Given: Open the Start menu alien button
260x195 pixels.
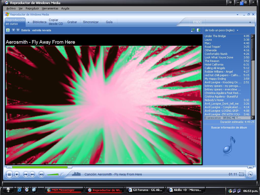Looking at the screenshot, I should 8,190.
